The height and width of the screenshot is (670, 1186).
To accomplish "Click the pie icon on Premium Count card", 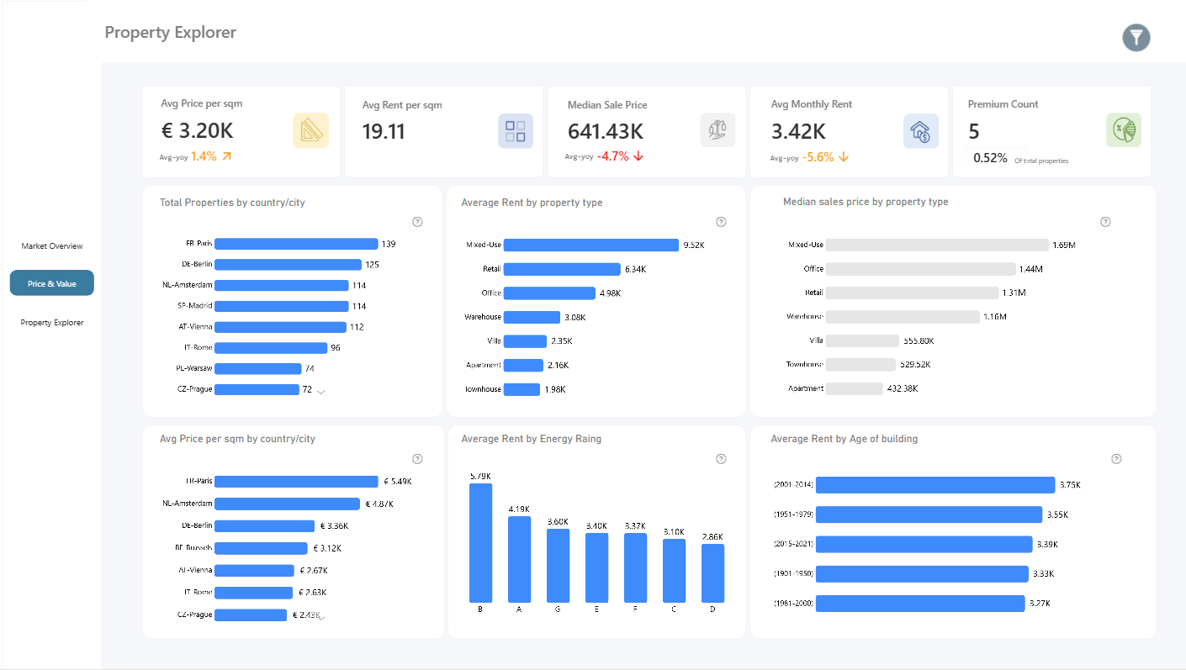I will click(1123, 130).
